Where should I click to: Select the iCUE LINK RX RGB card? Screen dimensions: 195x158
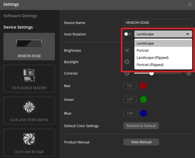click(x=29, y=143)
